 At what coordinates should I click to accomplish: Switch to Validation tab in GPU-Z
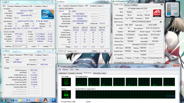(134, 5)
